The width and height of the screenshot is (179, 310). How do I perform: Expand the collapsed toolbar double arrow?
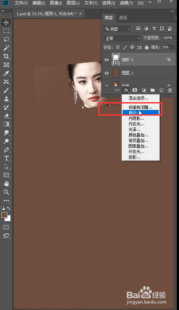(3, 11)
